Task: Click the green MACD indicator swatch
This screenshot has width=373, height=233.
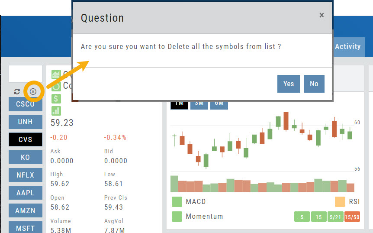Action: click(x=177, y=202)
